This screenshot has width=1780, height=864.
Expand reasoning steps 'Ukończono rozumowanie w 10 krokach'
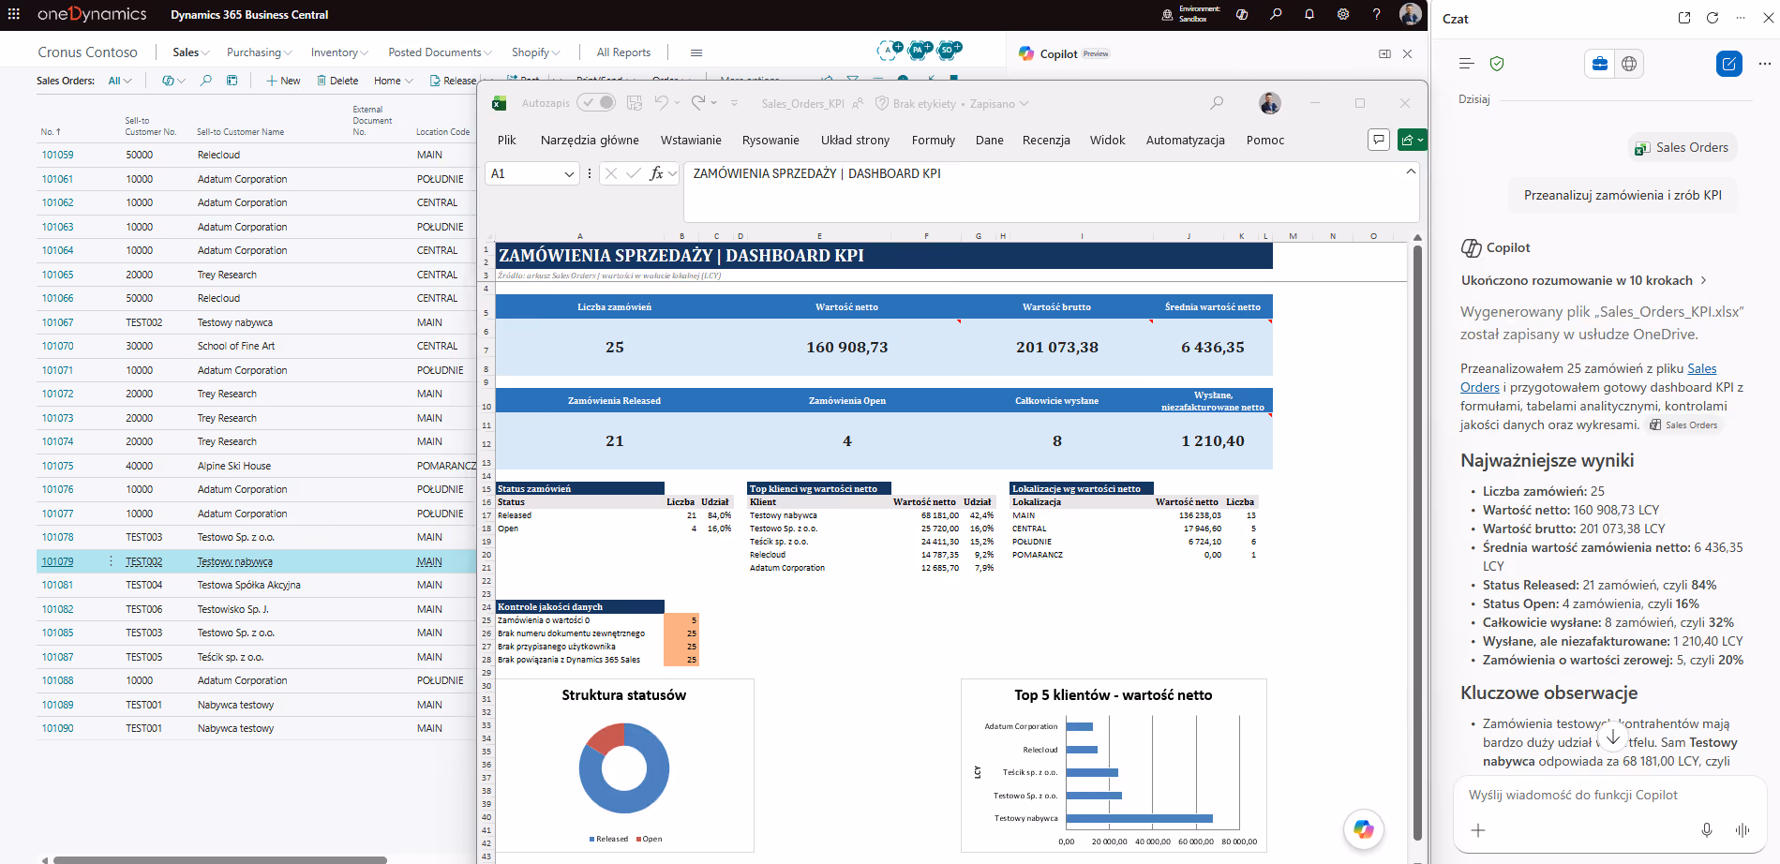pos(1583,280)
